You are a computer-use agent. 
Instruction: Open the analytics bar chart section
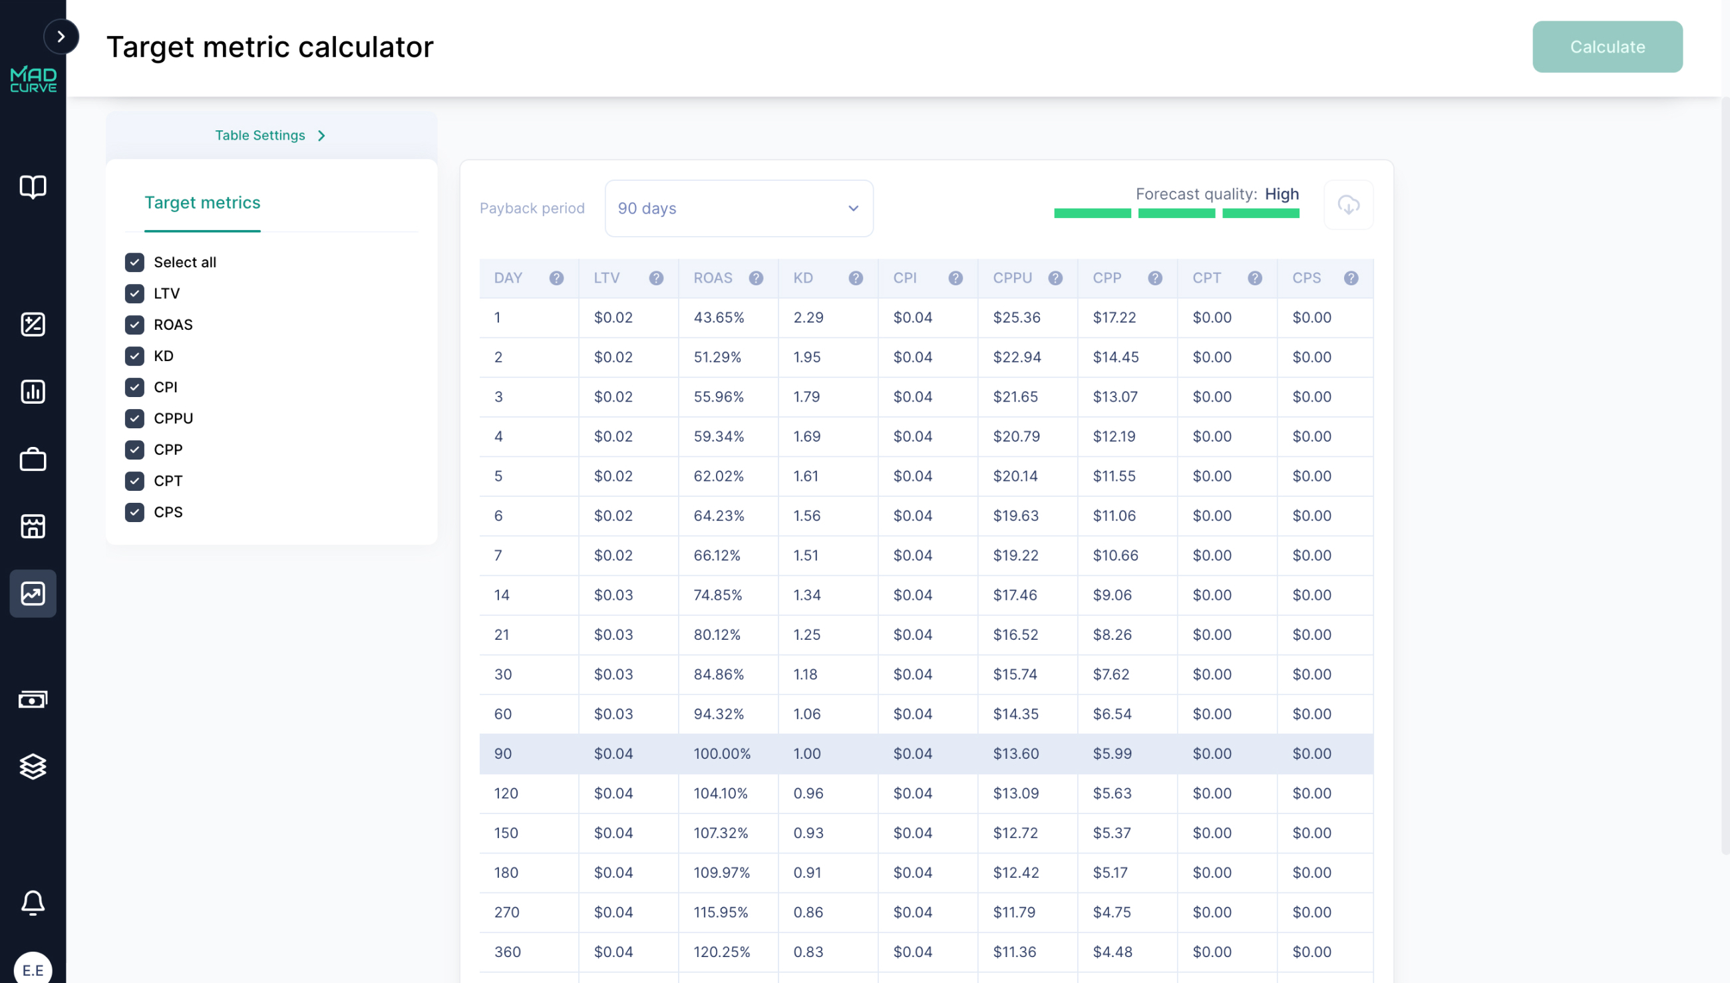[x=33, y=392]
